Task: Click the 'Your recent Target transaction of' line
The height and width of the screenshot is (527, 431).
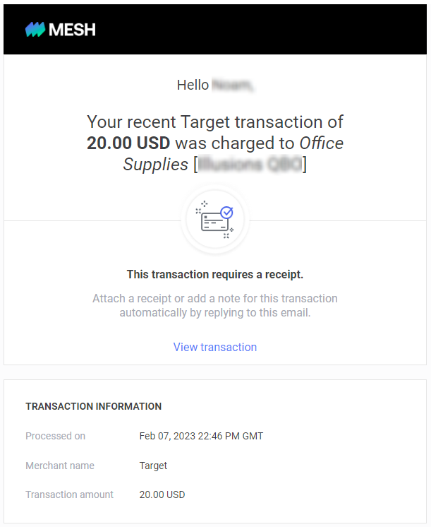Action: tap(215, 122)
